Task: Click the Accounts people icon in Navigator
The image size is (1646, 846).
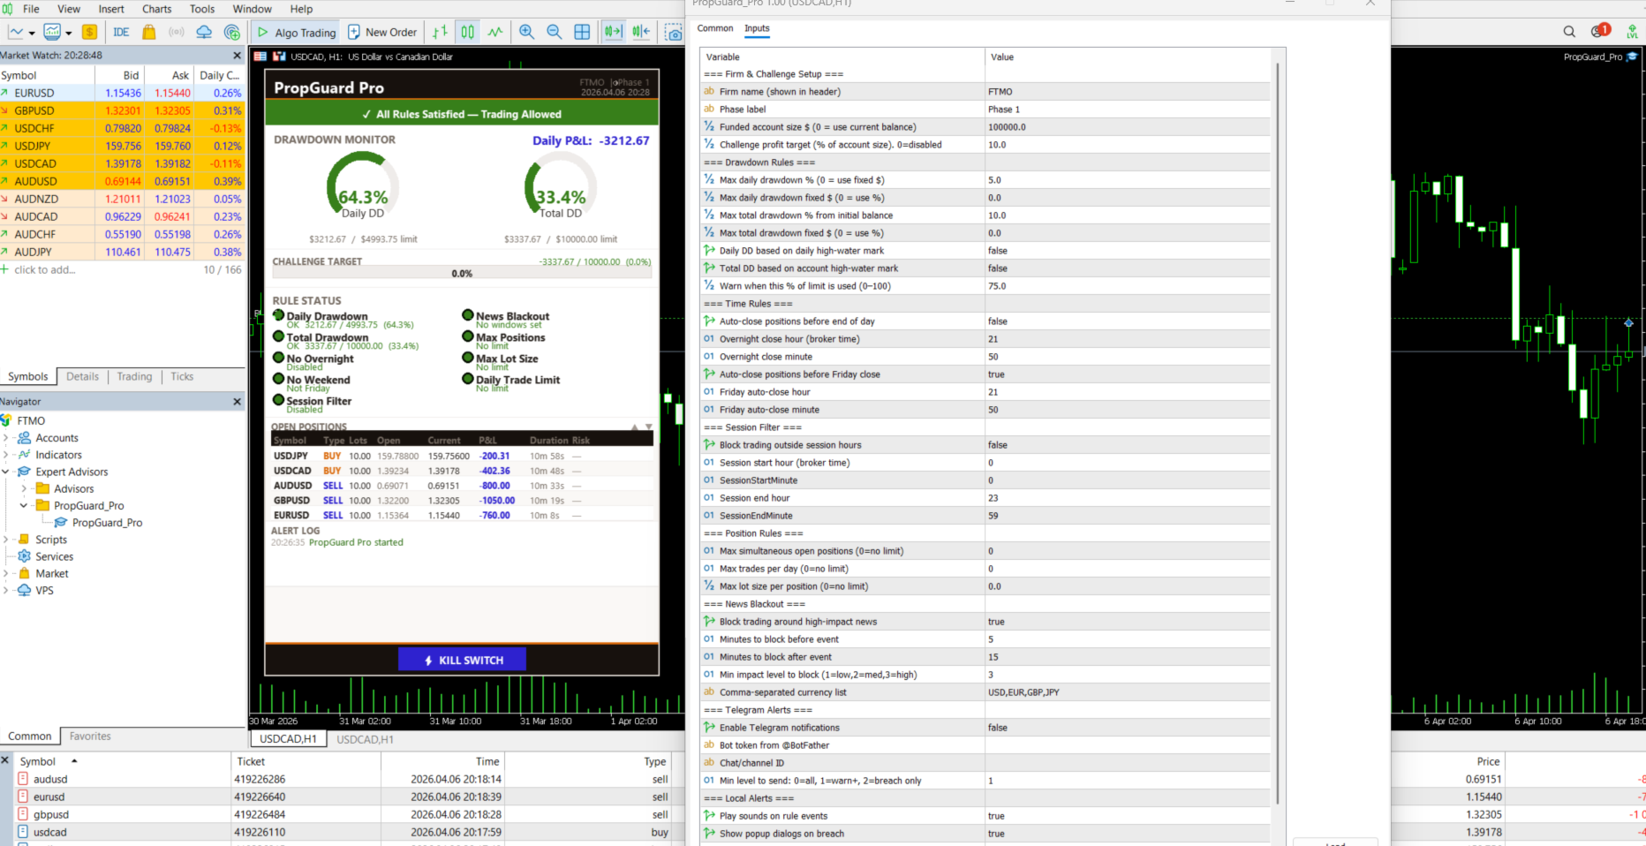Action: 24,438
